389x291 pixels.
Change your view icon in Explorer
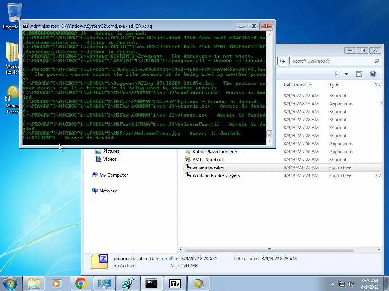(x=338, y=74)
